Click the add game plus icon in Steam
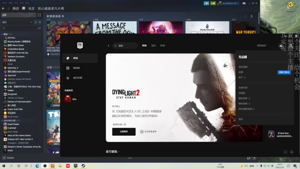 [4, 158]
